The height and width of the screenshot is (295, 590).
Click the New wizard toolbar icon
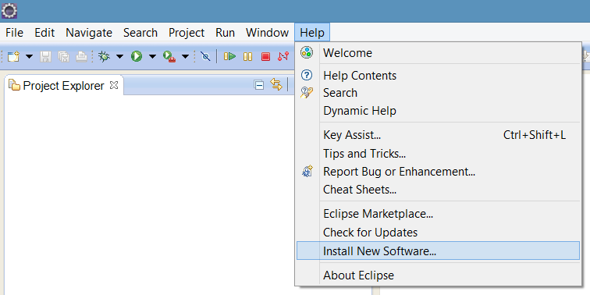[13, 57]
